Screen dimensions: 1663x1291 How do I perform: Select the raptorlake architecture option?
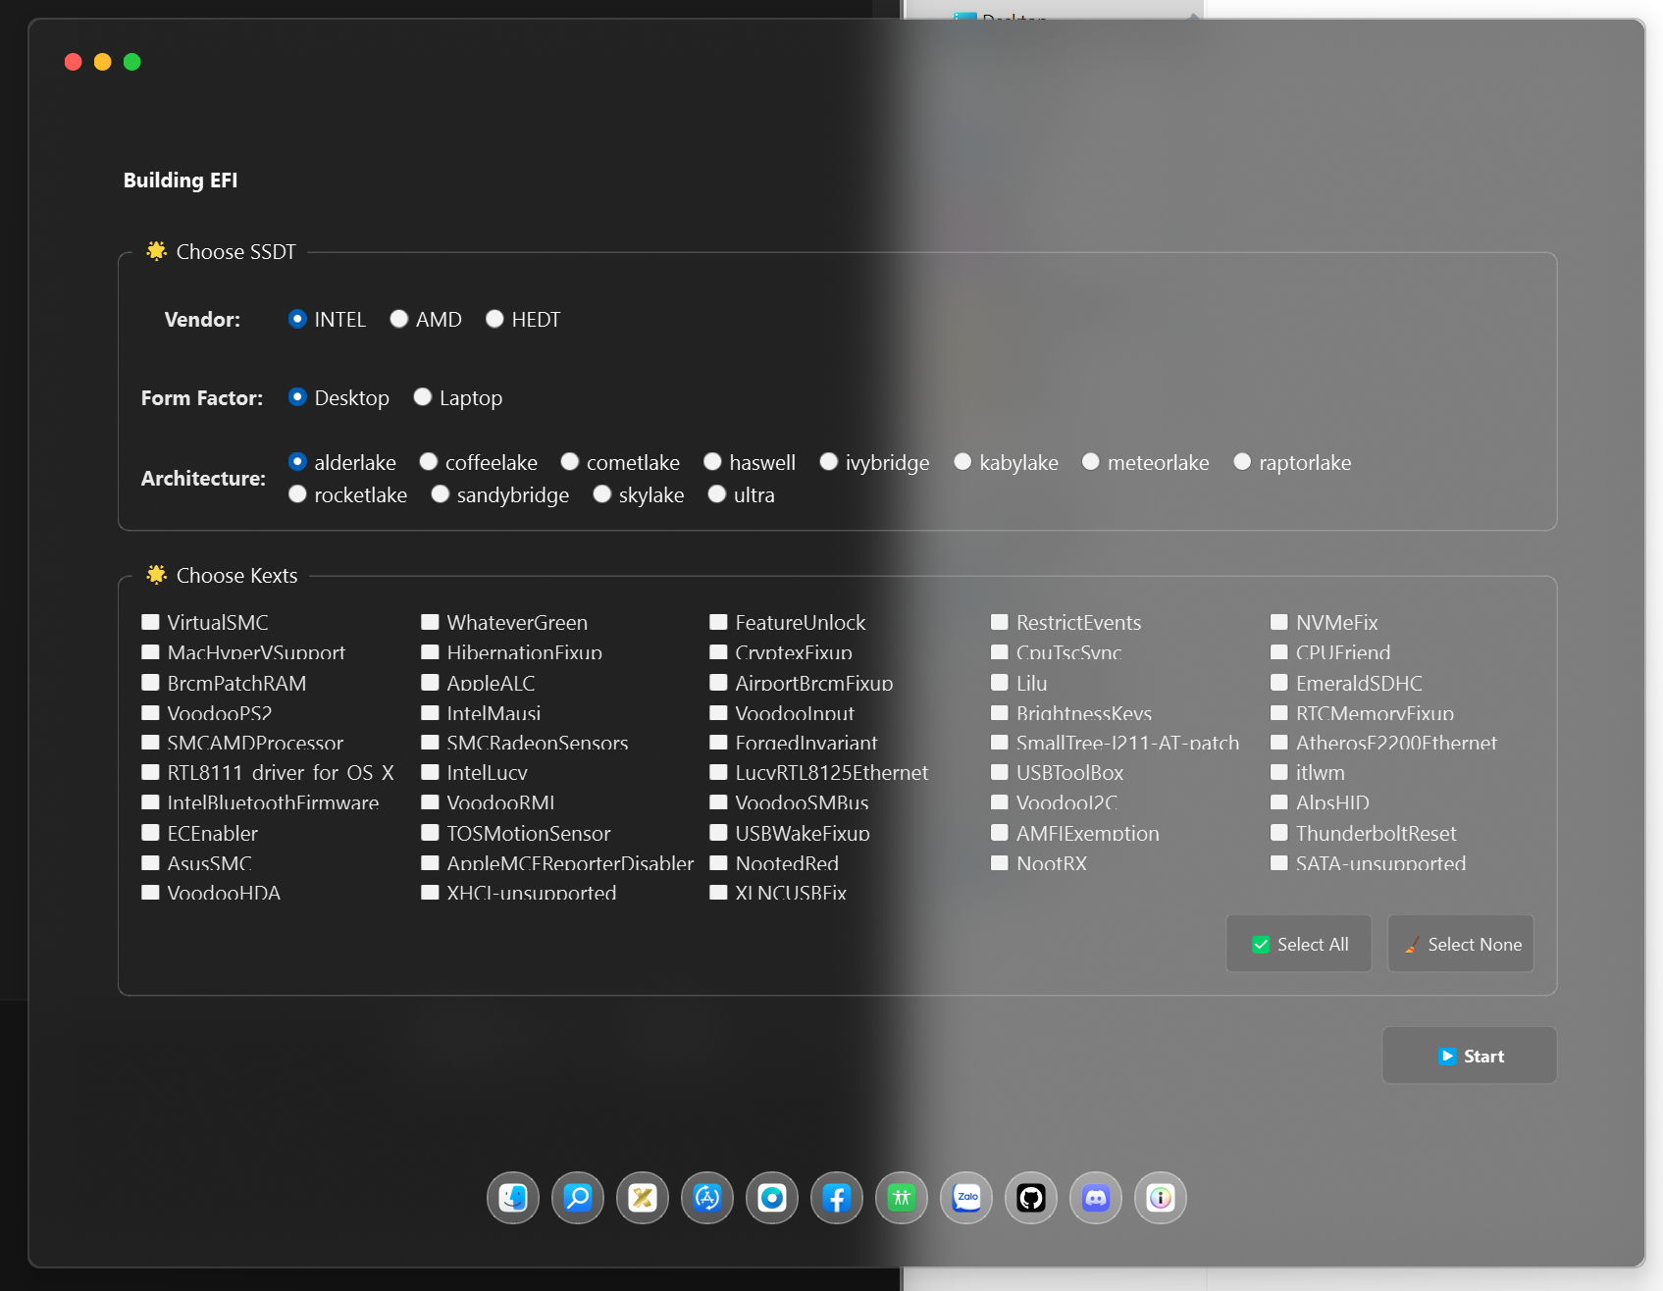[1243, 461]
